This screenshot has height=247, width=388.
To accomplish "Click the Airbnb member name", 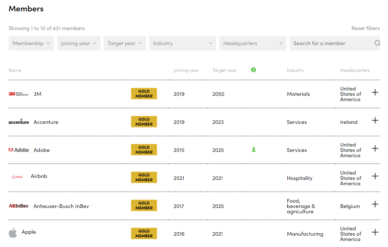I will (x=39, y=176).
